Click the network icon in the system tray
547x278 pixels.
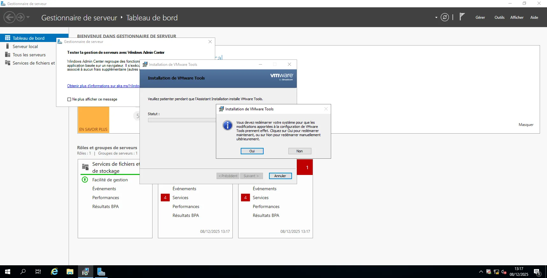496,272
